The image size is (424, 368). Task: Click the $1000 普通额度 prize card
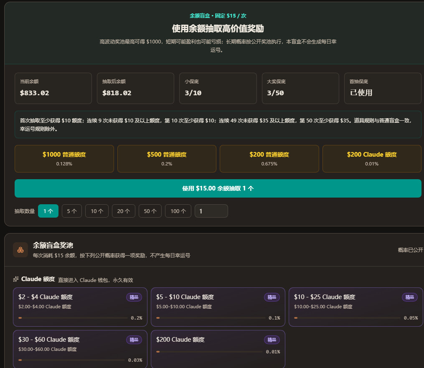[64, 159]
